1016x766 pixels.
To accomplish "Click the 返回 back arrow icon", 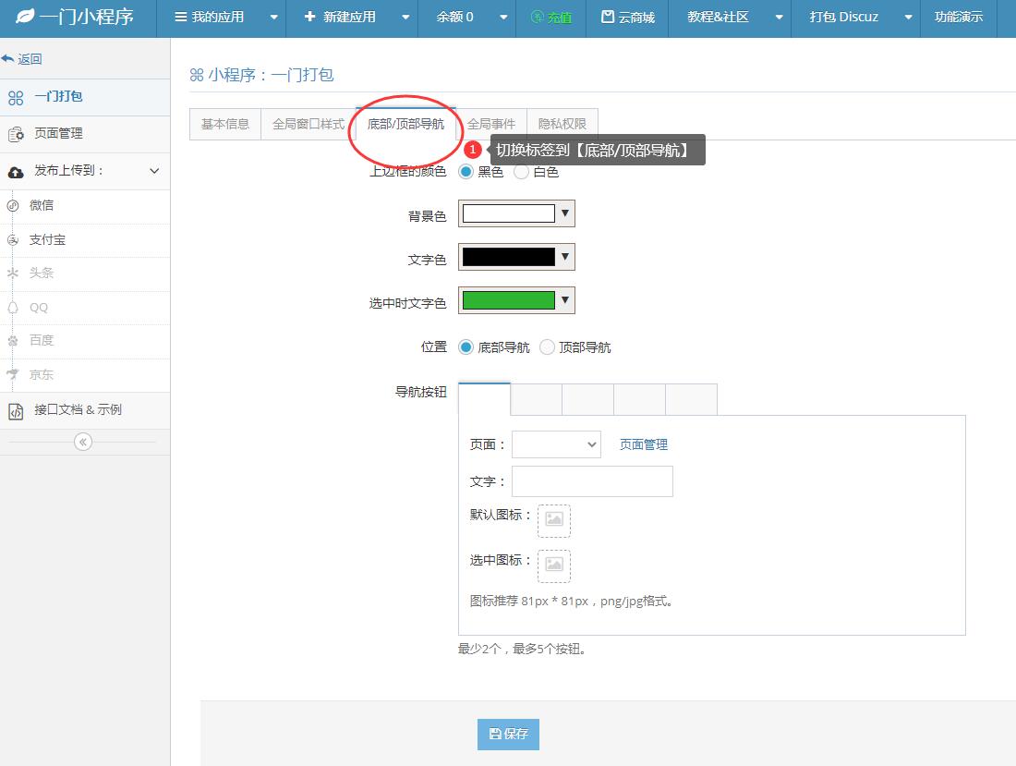I will click(x=7, y=59).
